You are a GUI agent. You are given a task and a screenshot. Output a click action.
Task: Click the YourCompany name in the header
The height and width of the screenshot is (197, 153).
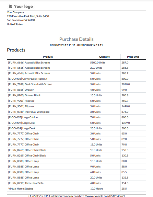tap(16, 12)
